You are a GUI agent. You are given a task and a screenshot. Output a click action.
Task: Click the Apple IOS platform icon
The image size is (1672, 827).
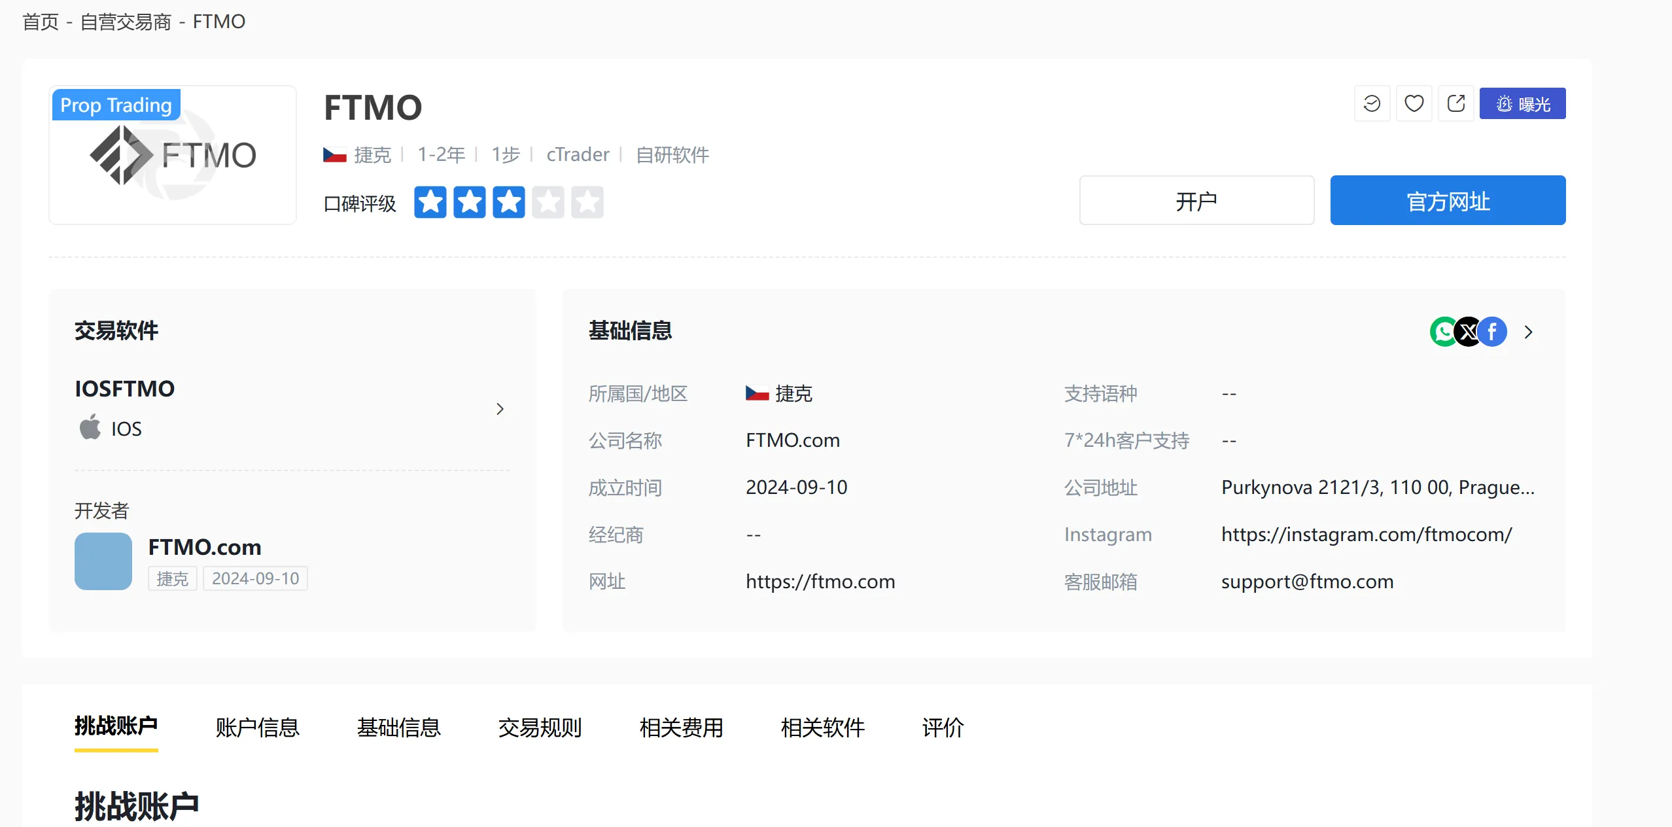pos(90,427)
